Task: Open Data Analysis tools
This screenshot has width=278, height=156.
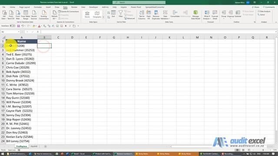Action: tap(264, 11)
